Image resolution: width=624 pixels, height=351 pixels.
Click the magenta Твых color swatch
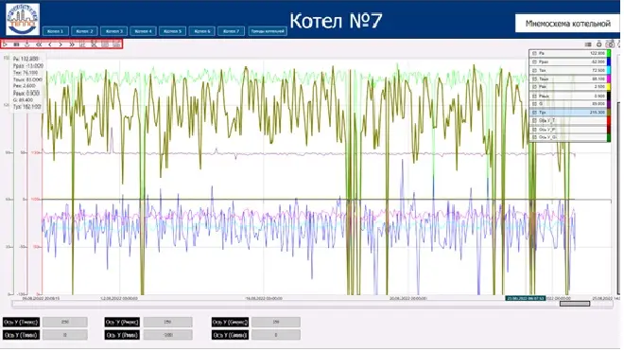(x=609, y=79)
